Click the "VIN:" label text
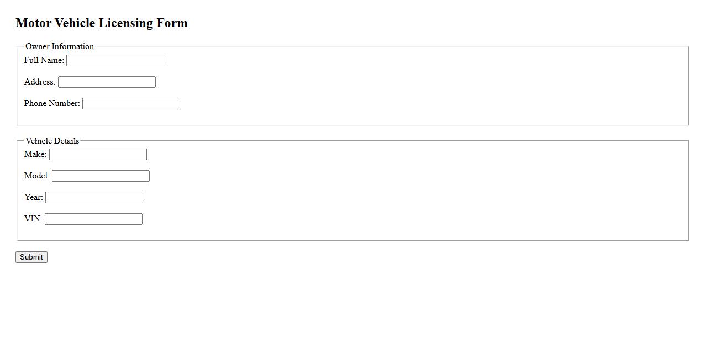 (33, 219)
